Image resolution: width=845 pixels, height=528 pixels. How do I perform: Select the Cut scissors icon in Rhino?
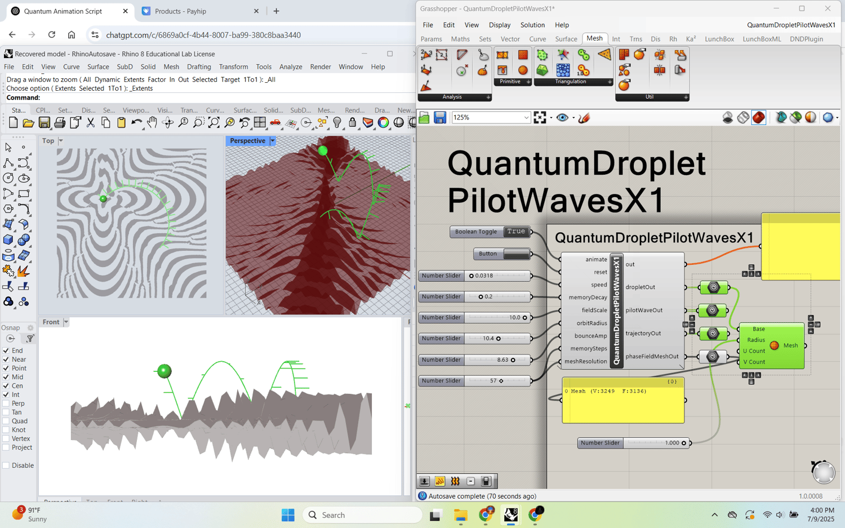tap(91, 123)
